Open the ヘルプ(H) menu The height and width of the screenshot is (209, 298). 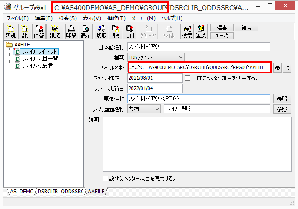172,18
